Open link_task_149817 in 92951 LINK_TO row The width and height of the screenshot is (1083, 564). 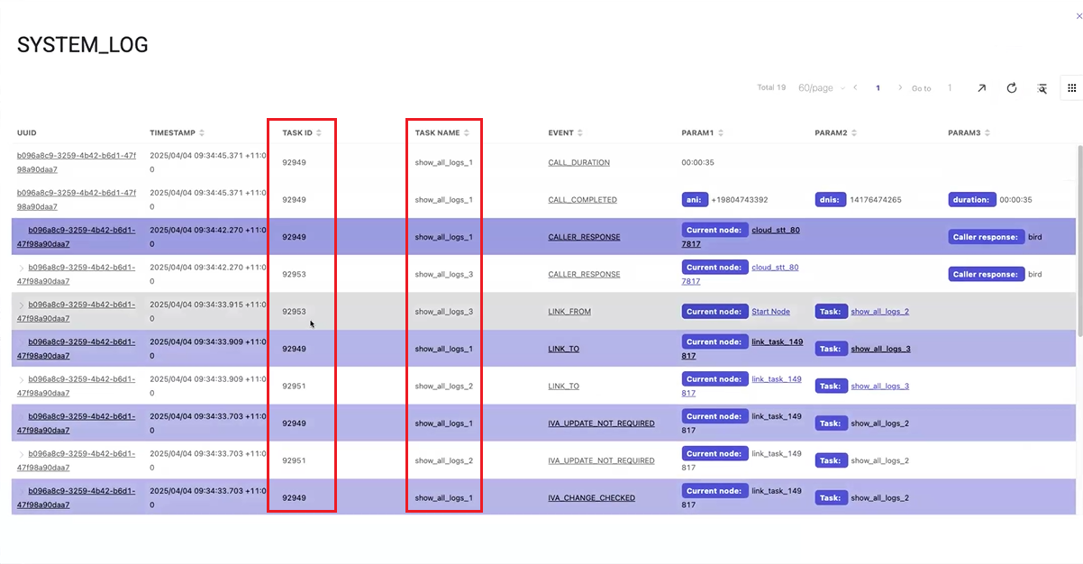coord(776,379)
